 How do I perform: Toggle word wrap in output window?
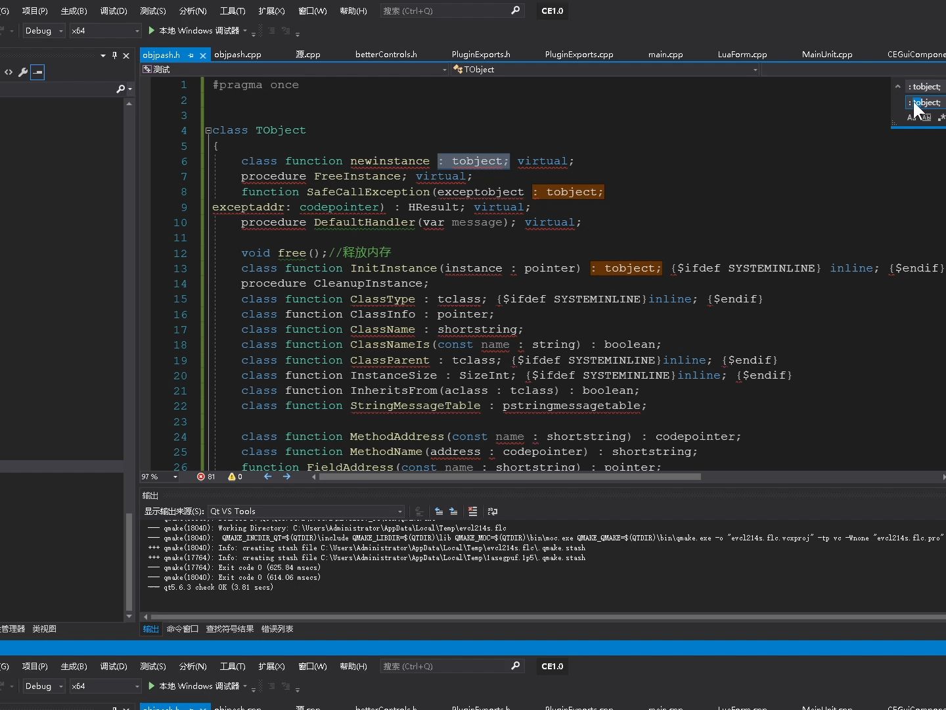tap(492, 511)
